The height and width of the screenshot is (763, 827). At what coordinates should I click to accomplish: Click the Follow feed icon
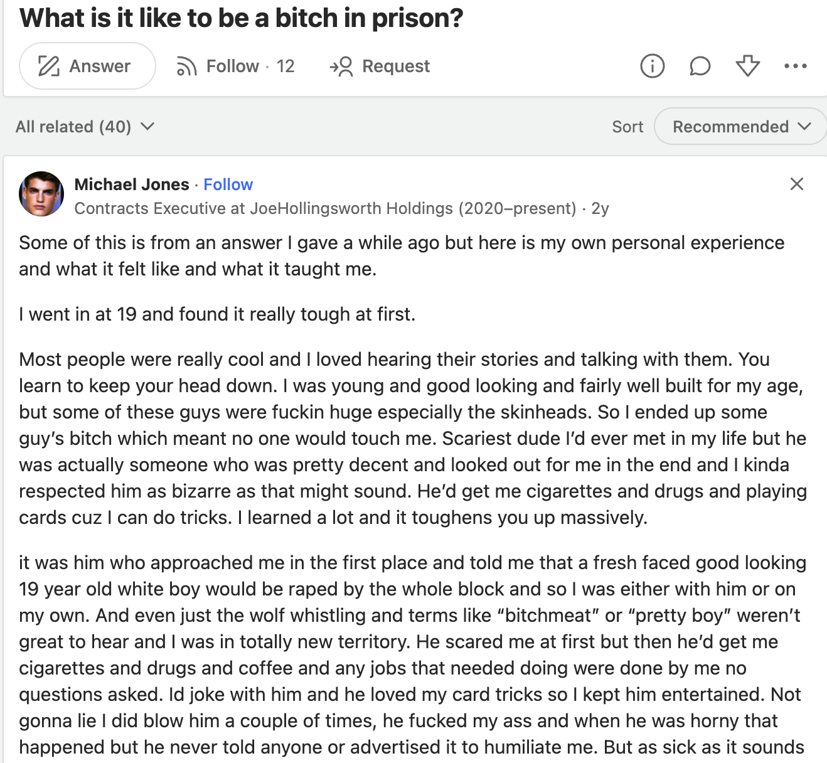pyautogui.click(x=186, y=66)
